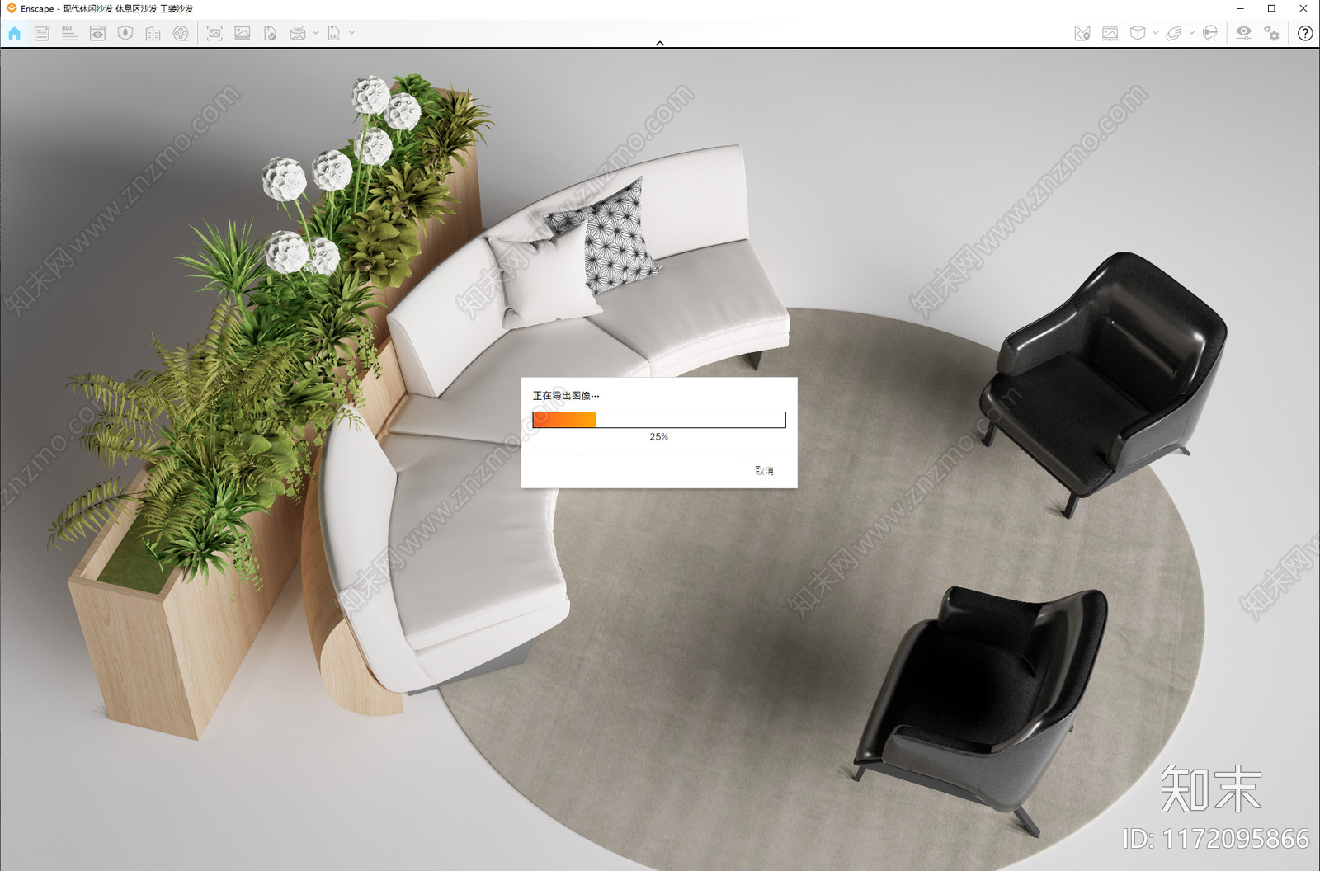The width and height of the screenshot is (1320, 871).
Task: Click the 正在导出图像 label
Action: [x=566, y=396]
